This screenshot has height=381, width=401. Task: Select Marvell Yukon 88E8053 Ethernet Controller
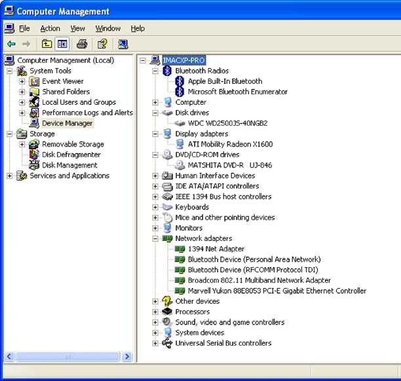coord(277,291)
